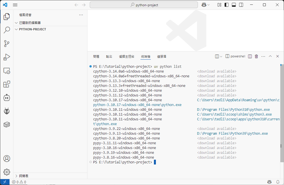284x185 pixels.
Task: Maximize the terminal panel with the chevron
Action: 270,56
